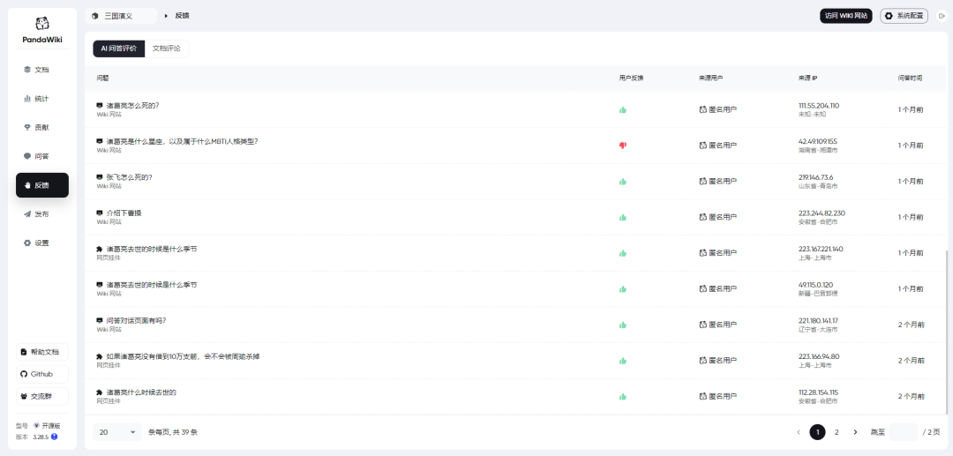Open the 贡献 contributions page
The height and width of the screenshot is (456, 953).
coord(41,127)
